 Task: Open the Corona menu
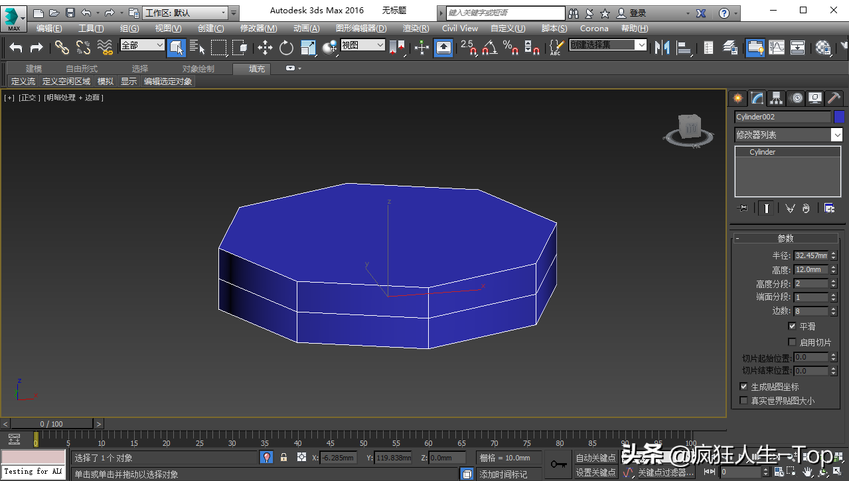[594, 29]
